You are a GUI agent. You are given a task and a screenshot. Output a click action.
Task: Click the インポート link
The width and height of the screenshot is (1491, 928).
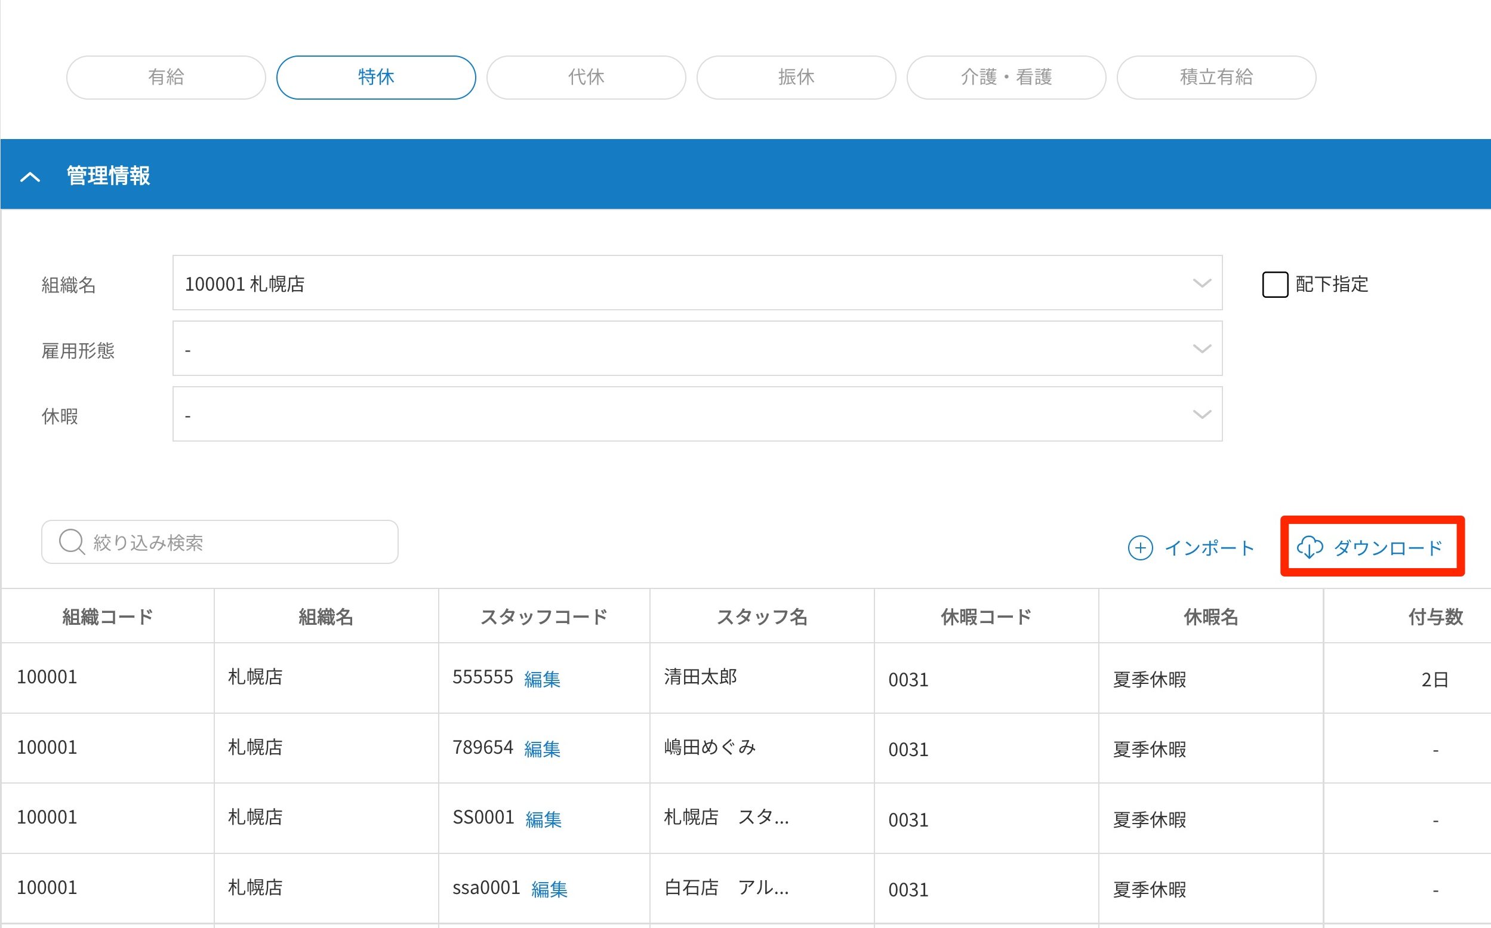(x=1208, y=547)
